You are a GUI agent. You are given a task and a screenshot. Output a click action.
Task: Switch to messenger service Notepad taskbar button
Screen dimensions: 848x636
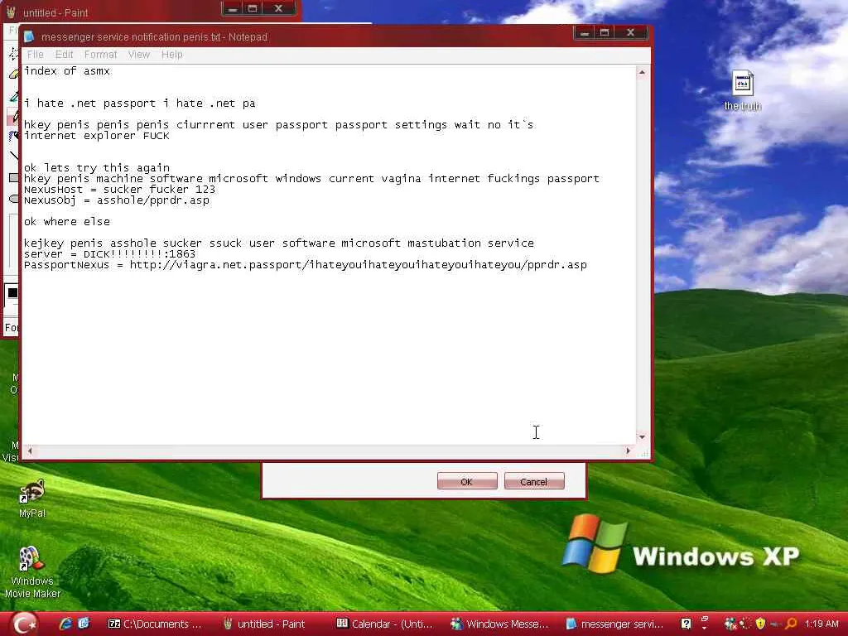click(x=614, y=624)
